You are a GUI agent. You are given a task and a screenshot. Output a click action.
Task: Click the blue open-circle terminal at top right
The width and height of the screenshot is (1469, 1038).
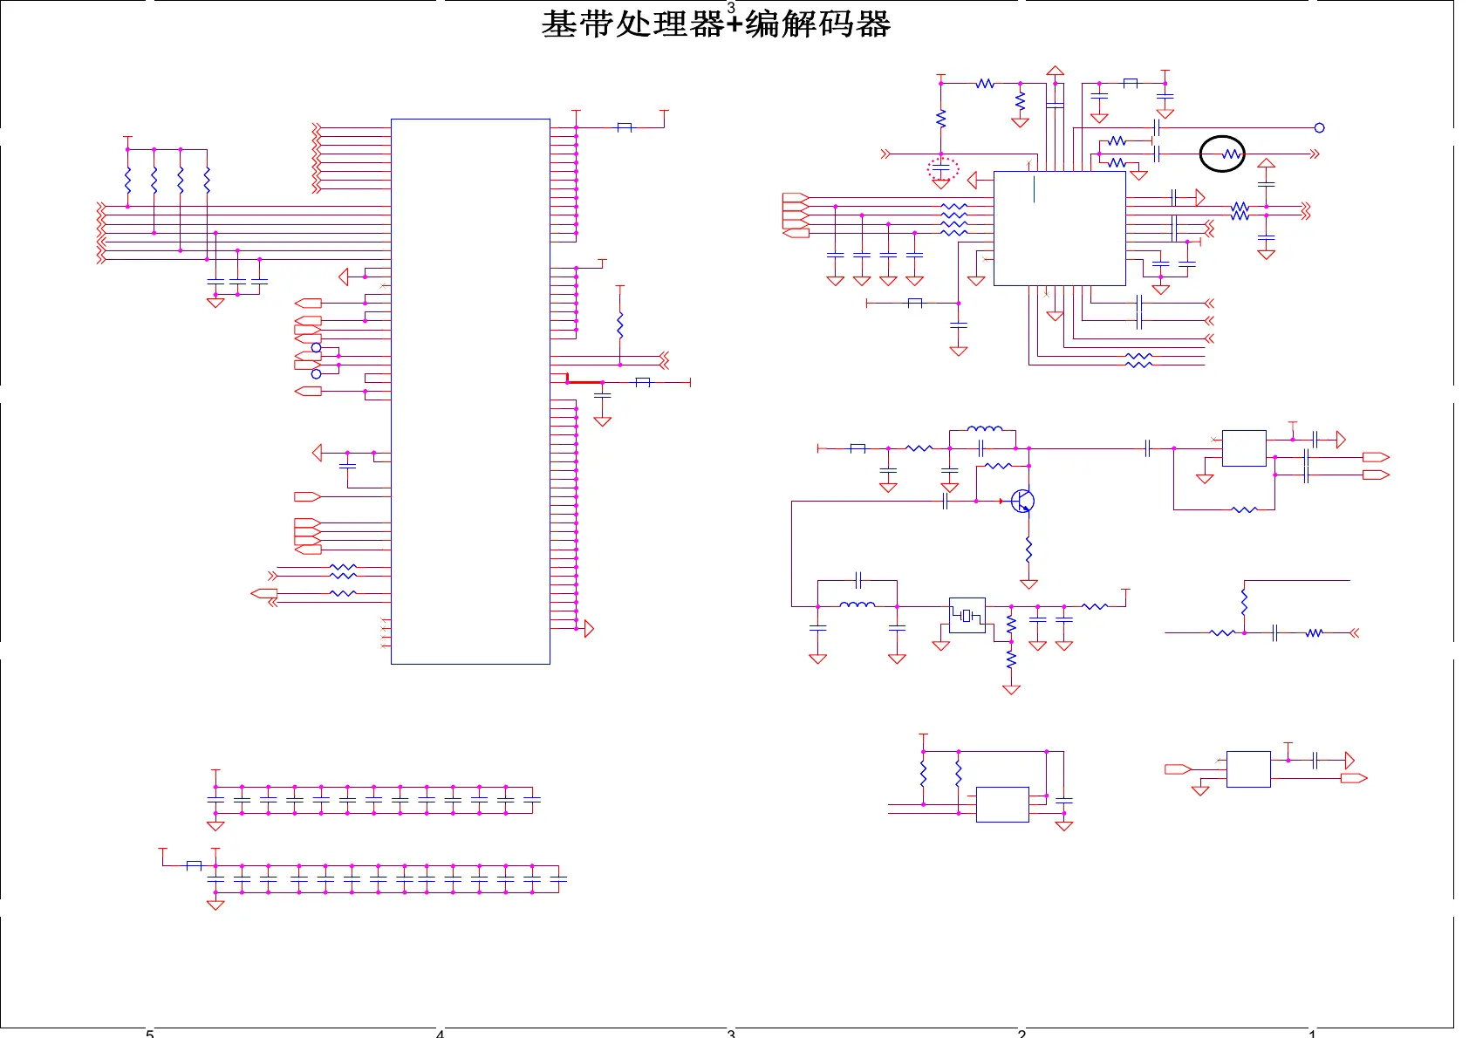tap(1319, 127)
